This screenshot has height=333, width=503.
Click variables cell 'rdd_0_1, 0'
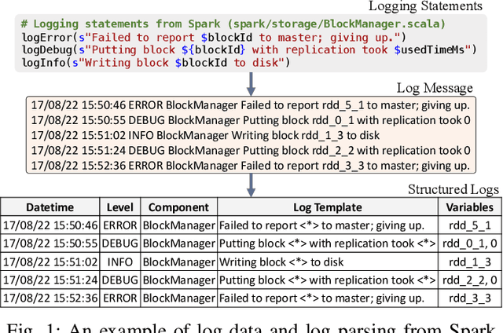470,243
